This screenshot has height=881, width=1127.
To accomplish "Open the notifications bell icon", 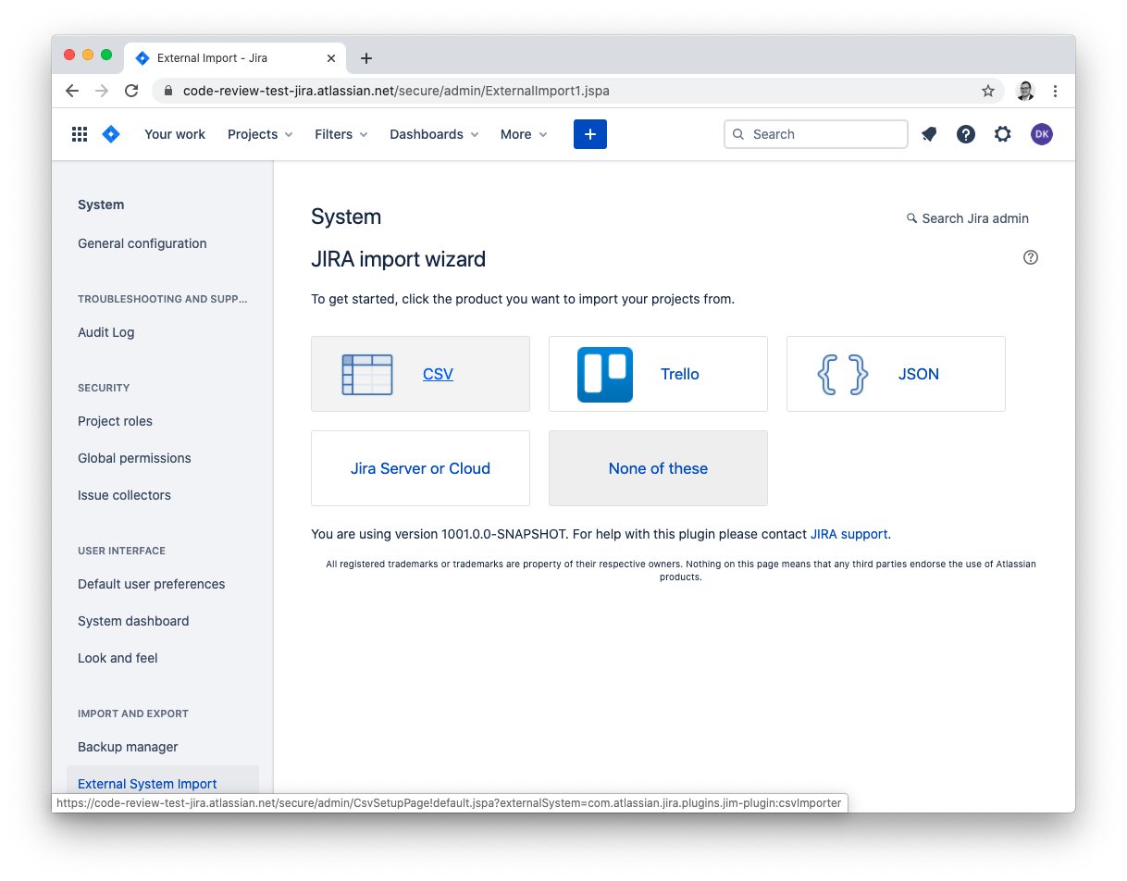I will (929, 134).
